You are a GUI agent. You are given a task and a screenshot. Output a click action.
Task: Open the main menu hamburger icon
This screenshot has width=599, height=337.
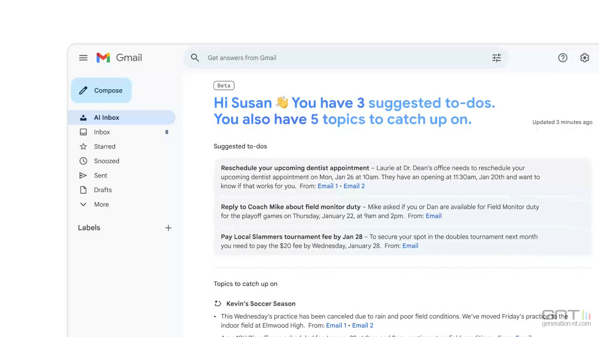tap(83, 58)
